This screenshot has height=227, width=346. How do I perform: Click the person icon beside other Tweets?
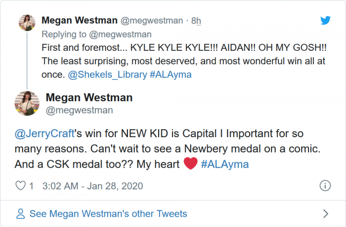21,214
